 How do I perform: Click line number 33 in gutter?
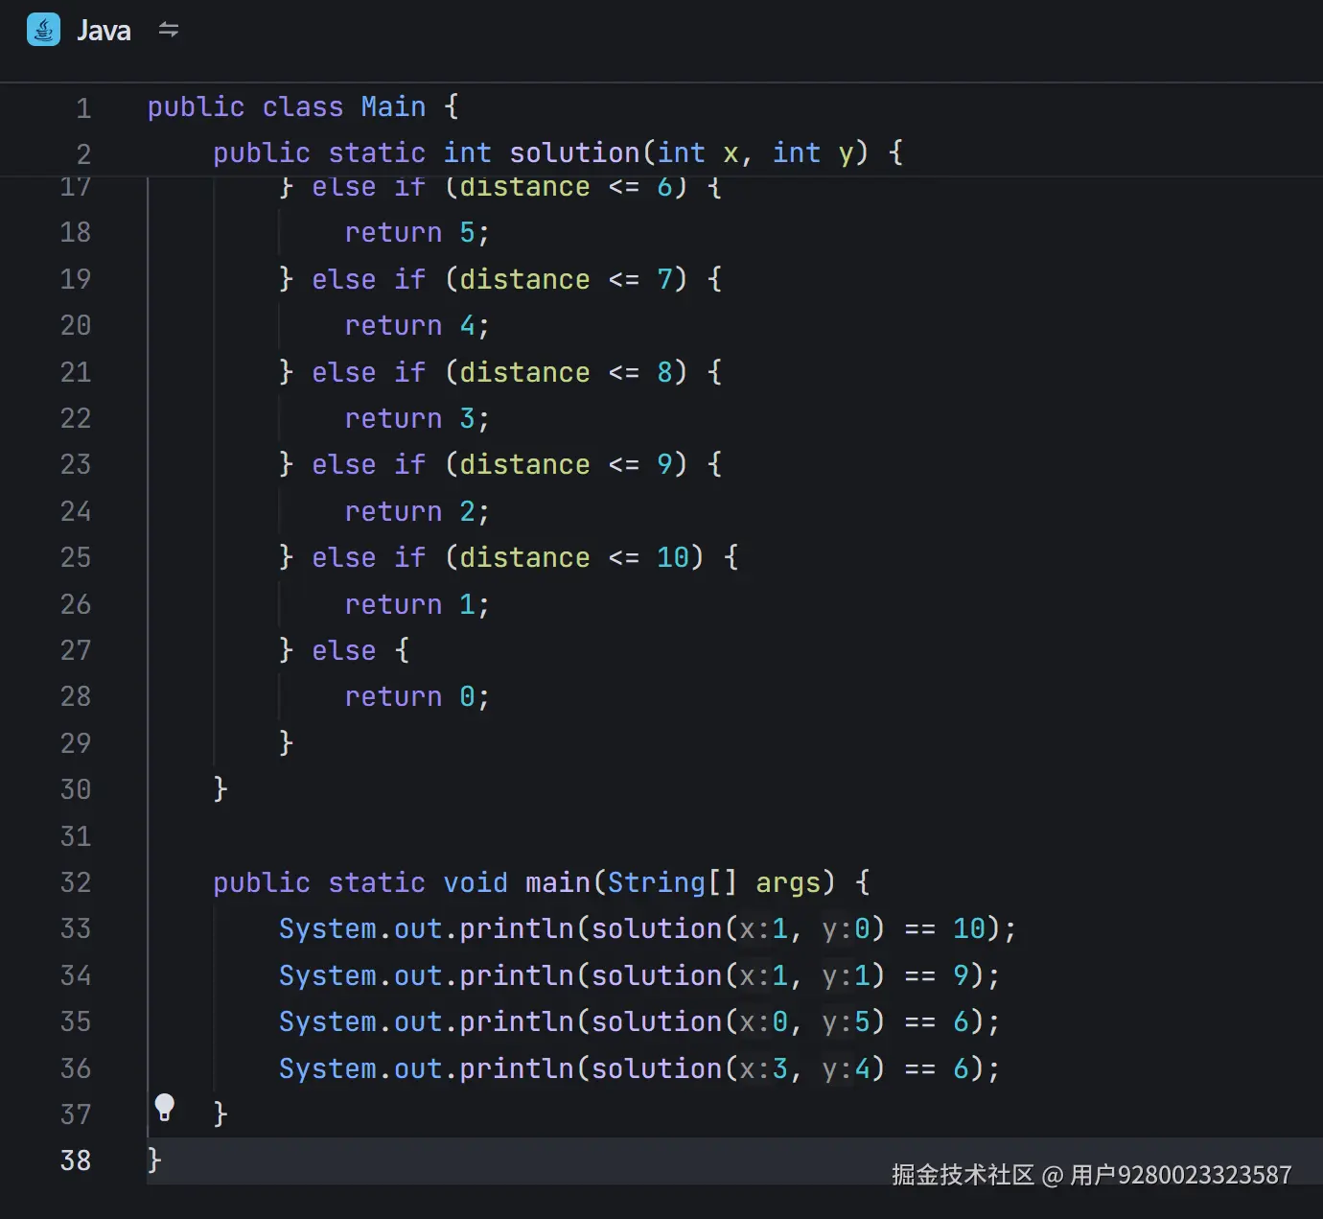(76, 928)
